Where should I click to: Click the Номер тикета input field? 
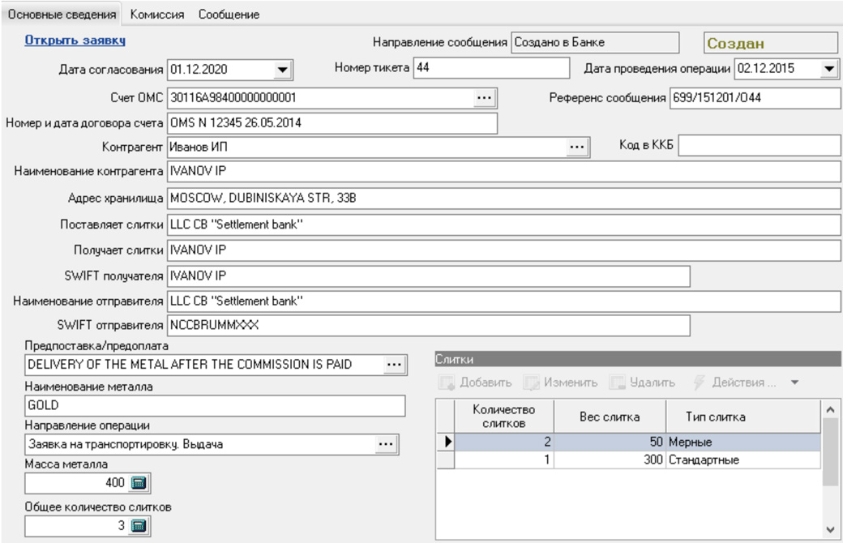[x=478, y=69]
